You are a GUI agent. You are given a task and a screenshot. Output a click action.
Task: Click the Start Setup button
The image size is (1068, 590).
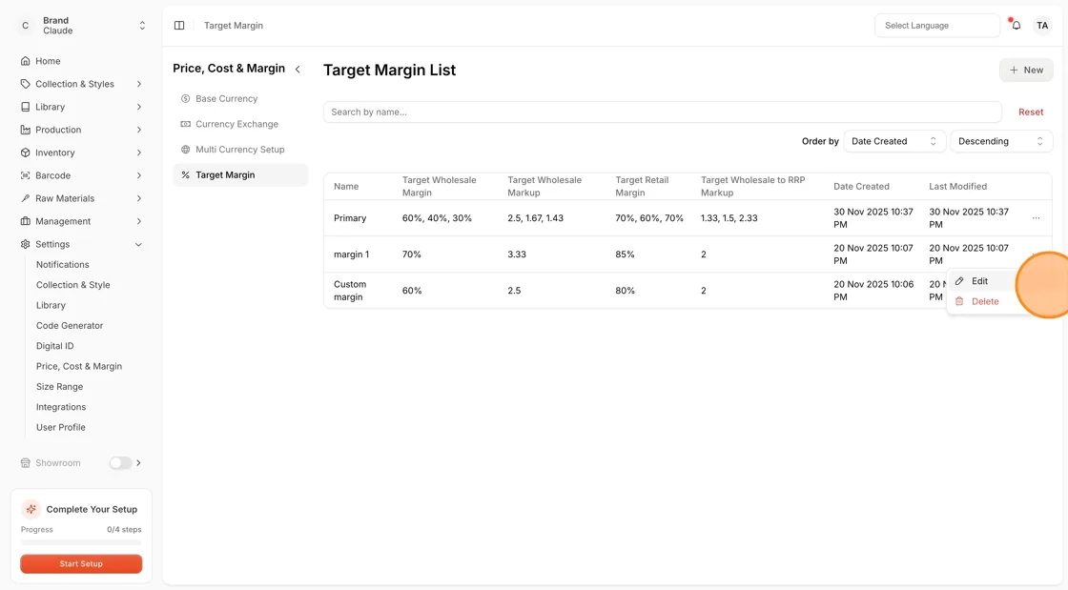pyautogui.click(x=81, y=563)
